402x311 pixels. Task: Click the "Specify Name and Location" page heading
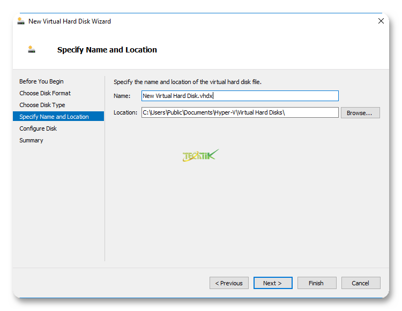107,50
